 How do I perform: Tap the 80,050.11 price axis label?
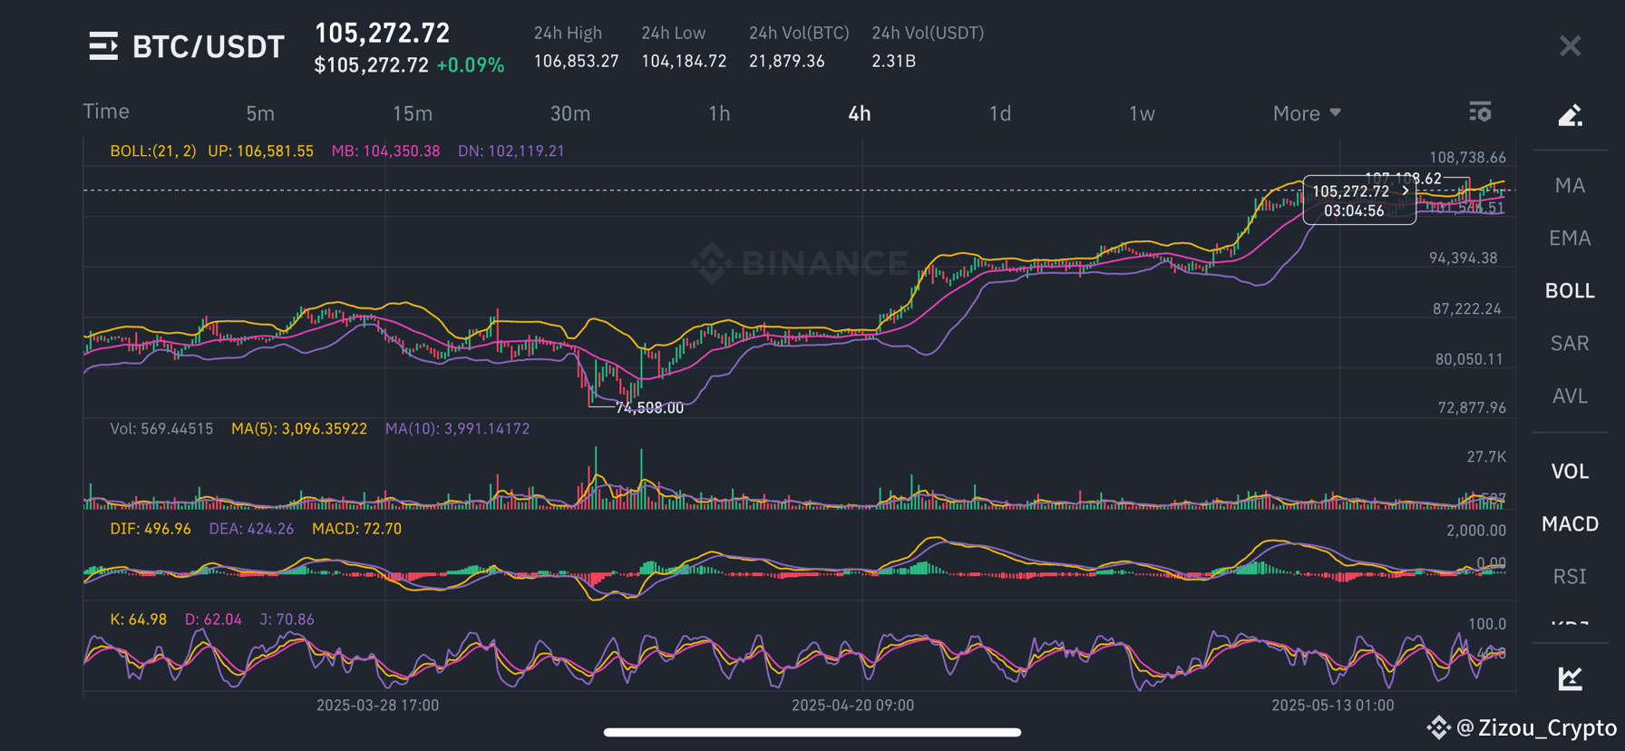pos(1469,359)
